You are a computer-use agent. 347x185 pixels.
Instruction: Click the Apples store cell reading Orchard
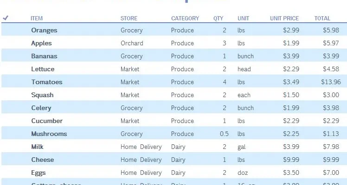(x=132, y=43)
